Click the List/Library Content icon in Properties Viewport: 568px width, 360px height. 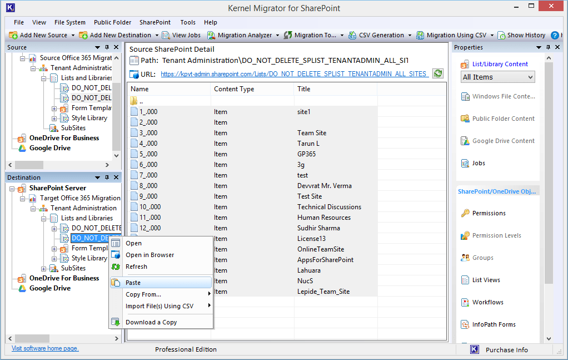pyautogui.click(x=465, y=65)
